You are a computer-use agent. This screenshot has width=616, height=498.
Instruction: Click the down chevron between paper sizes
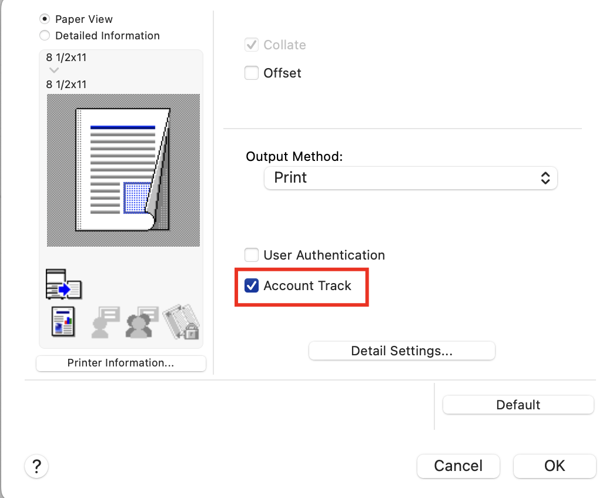54,70
